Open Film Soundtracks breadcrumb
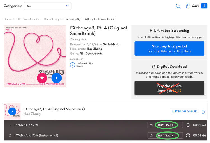Screen dimensions: 210x143 28,19
